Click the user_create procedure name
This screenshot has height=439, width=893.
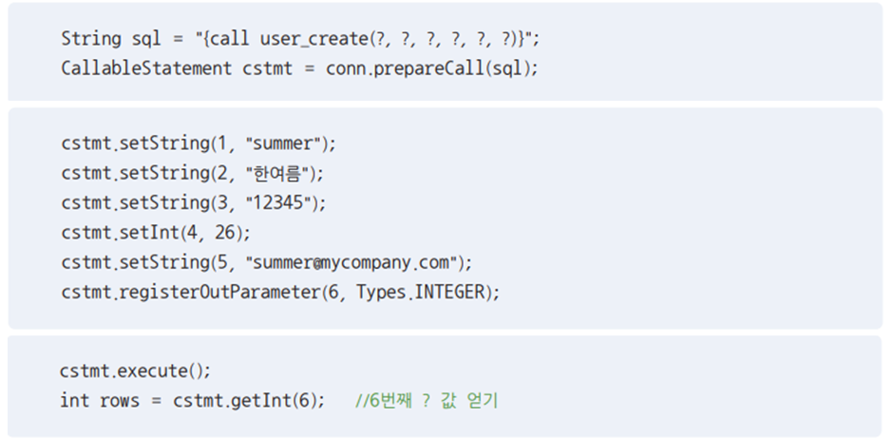click(314, 39)
